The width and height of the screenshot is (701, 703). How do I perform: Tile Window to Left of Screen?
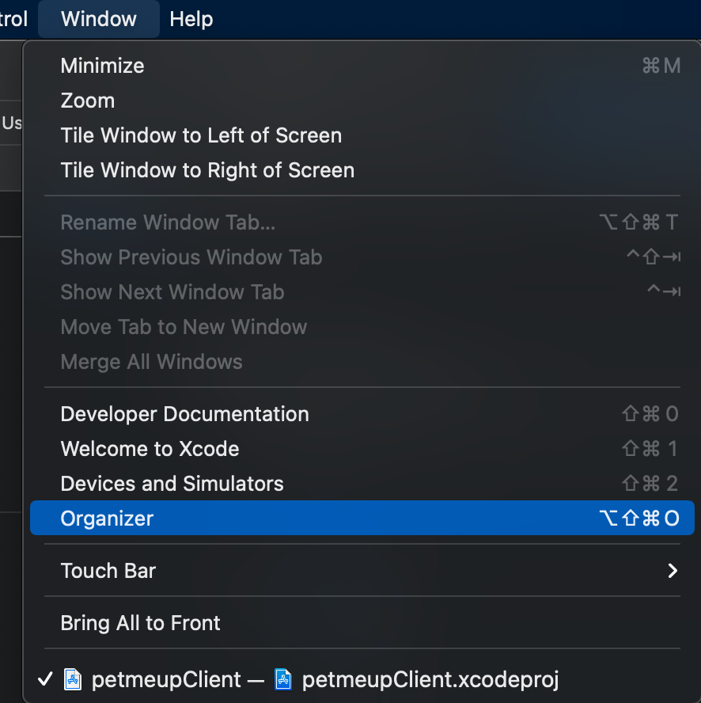coord(362,135)
